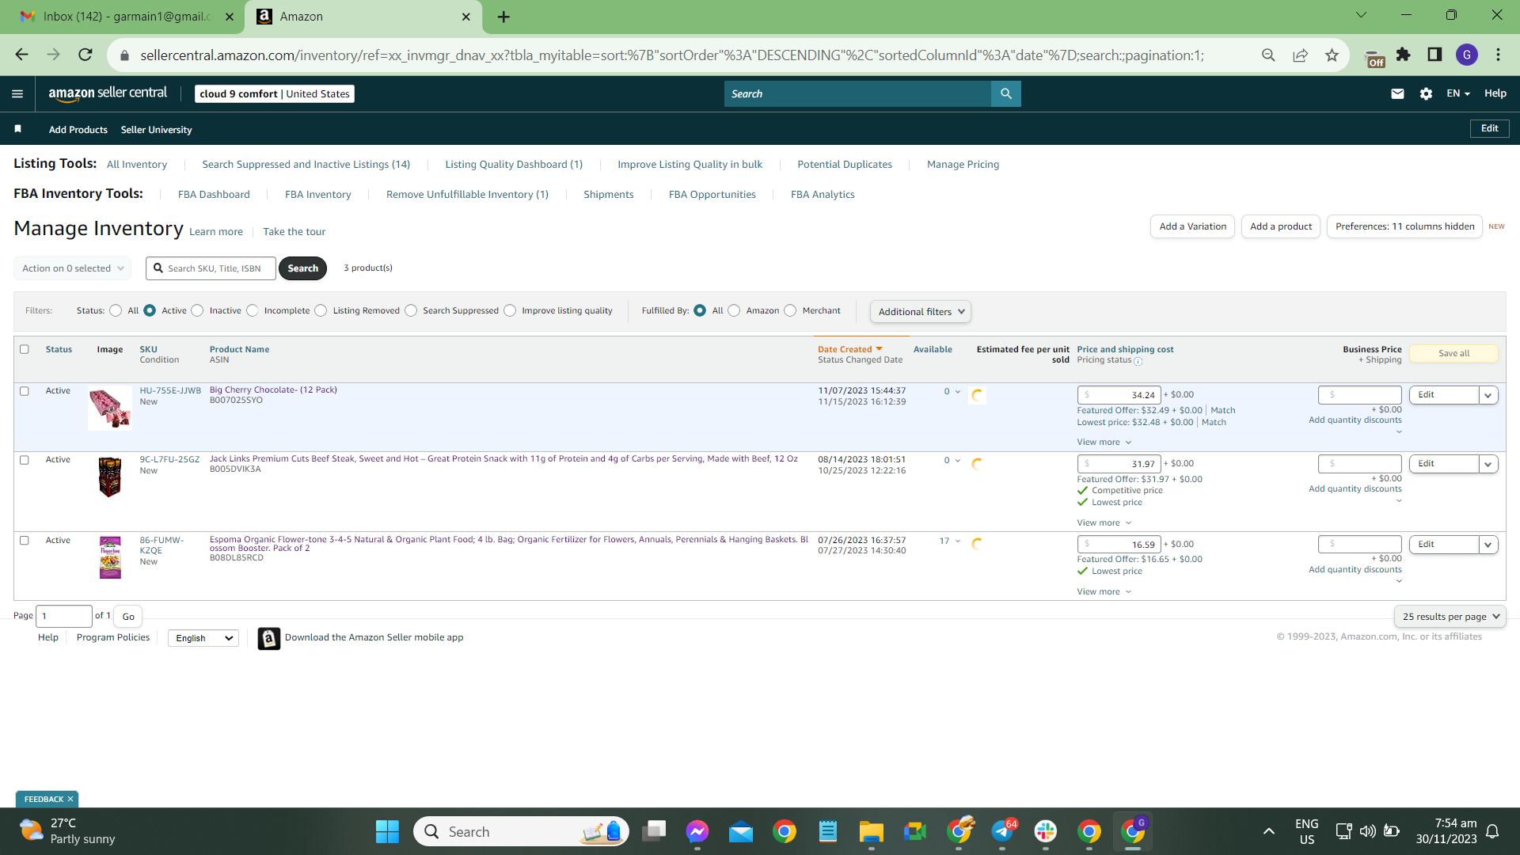Bookmark this page with the star icon
This screenshot has height=855, width=1520.
(x=1332, y=55)
